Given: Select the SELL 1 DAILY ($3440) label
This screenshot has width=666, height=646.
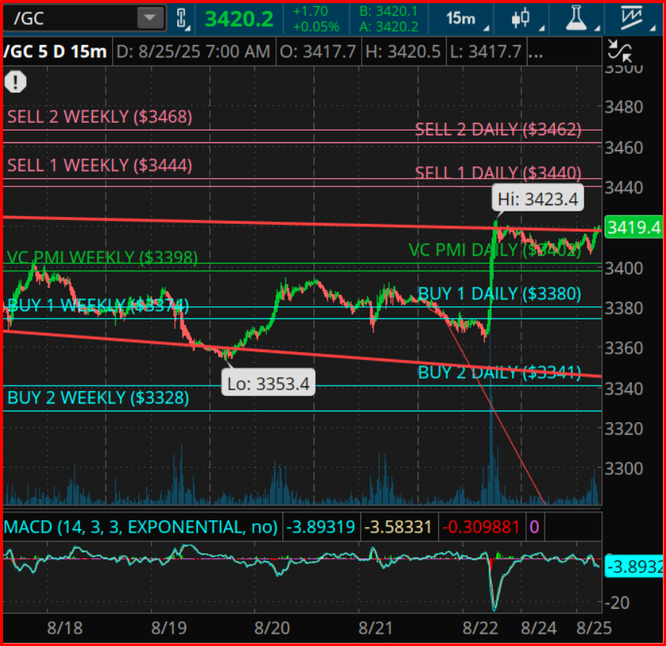Looking at the screenshot, I should pos(498,173).
